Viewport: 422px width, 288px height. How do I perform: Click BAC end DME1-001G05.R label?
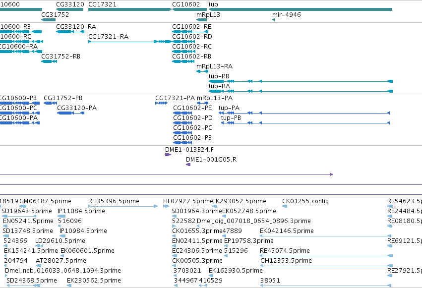(211, 160)
